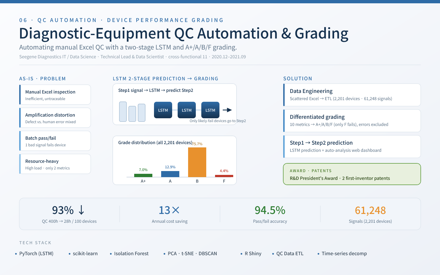Image resolution: width=440 pixels, height=275 pixels.
Task: Click the 4.4% value label
Action: tap(224, 171)
